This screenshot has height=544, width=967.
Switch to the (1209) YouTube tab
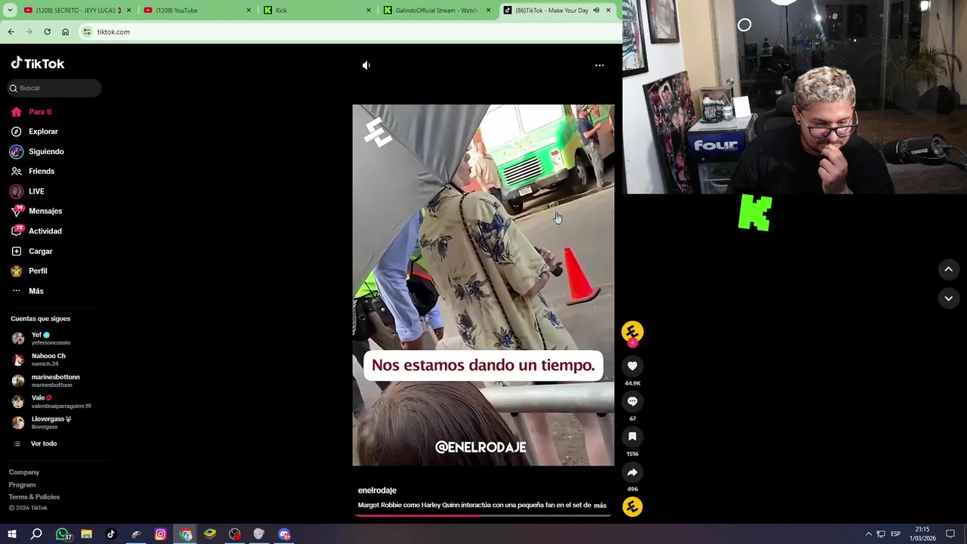[196, 11]
